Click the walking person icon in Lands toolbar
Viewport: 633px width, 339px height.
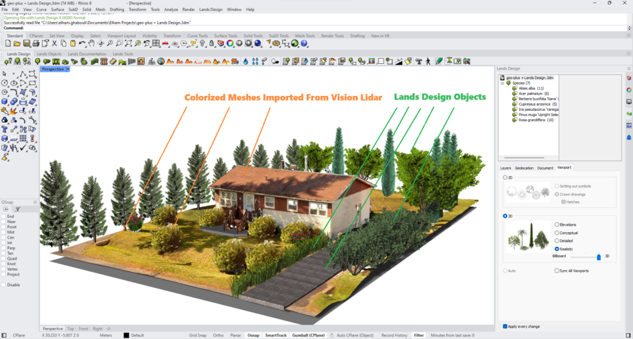pyautogui.click(x=427, y=62)
